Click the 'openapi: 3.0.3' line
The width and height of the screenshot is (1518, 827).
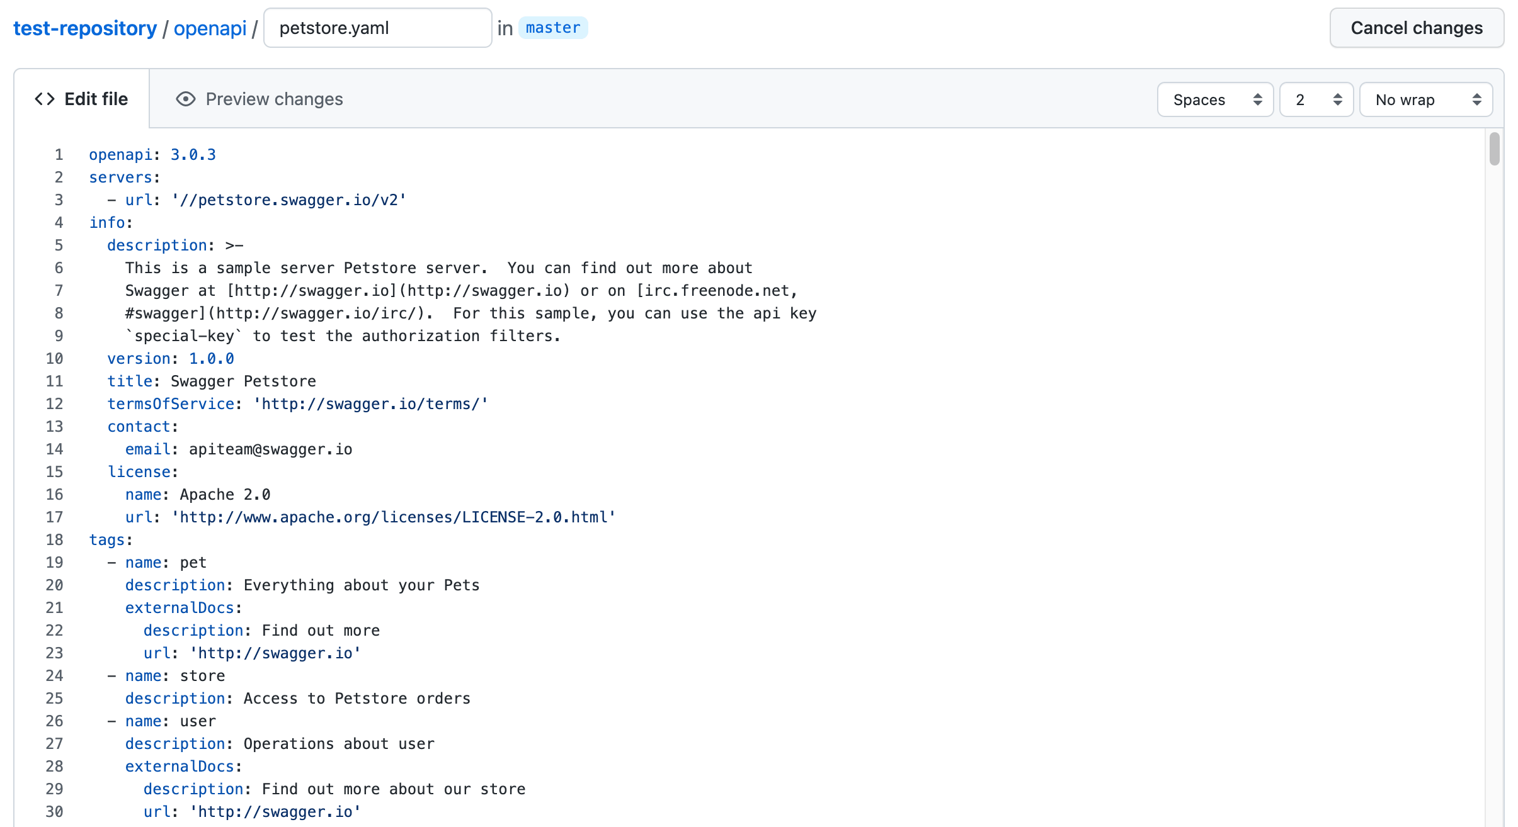click(152, 155)
